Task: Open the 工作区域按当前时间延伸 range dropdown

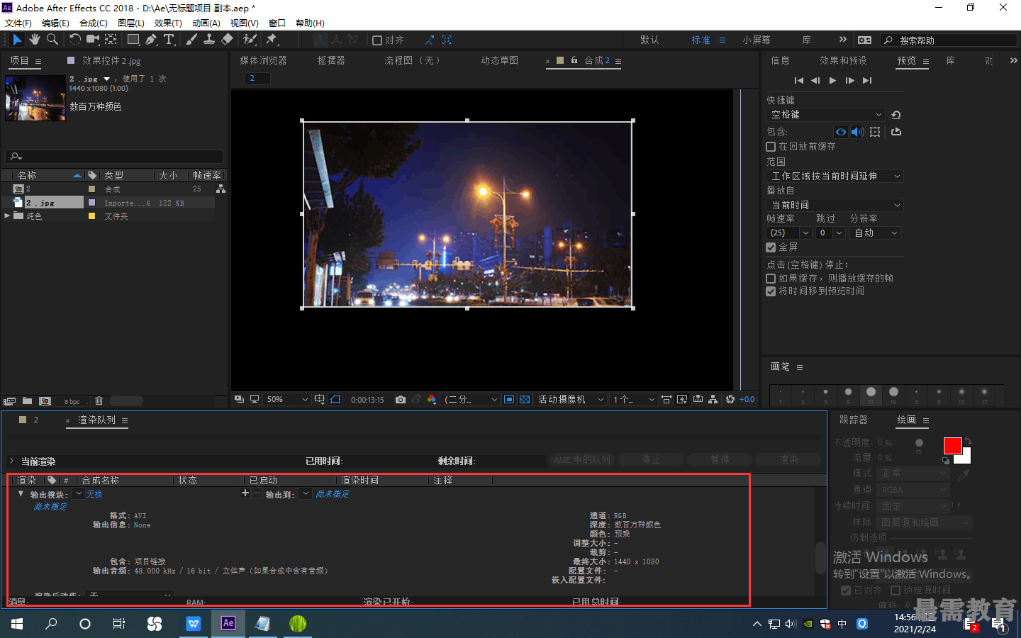Action: click(835, 177)
